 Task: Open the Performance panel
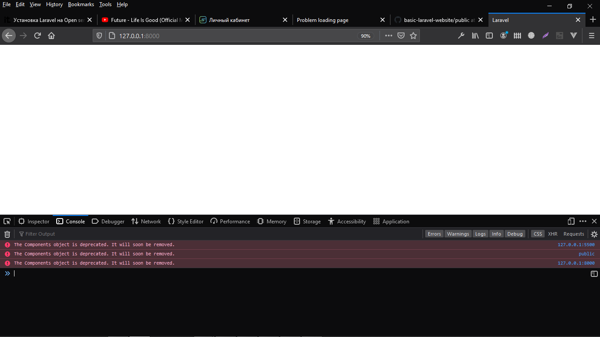(230, 222)
